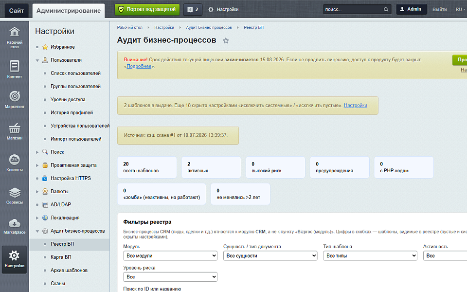
Task: Open the Модуль dropdown
Action: tap(170, 255)
